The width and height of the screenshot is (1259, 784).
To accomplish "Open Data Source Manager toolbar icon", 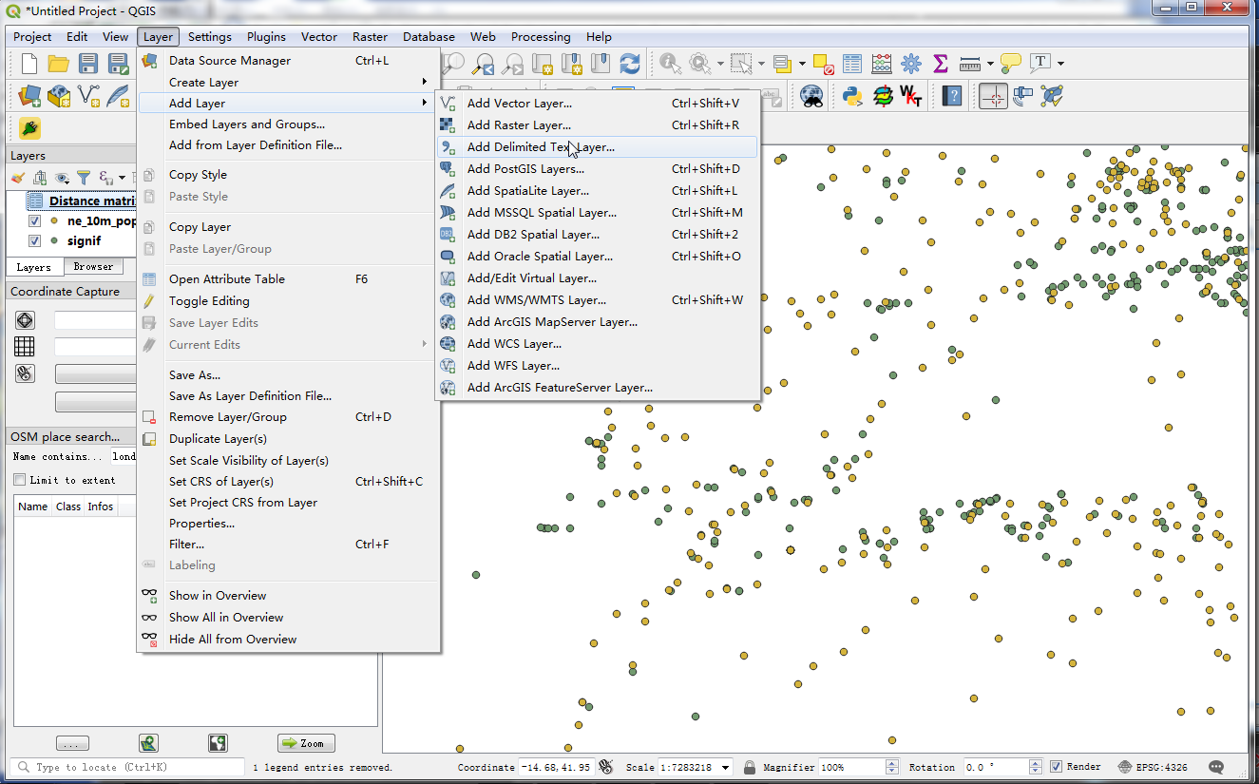I will point(29,96).
